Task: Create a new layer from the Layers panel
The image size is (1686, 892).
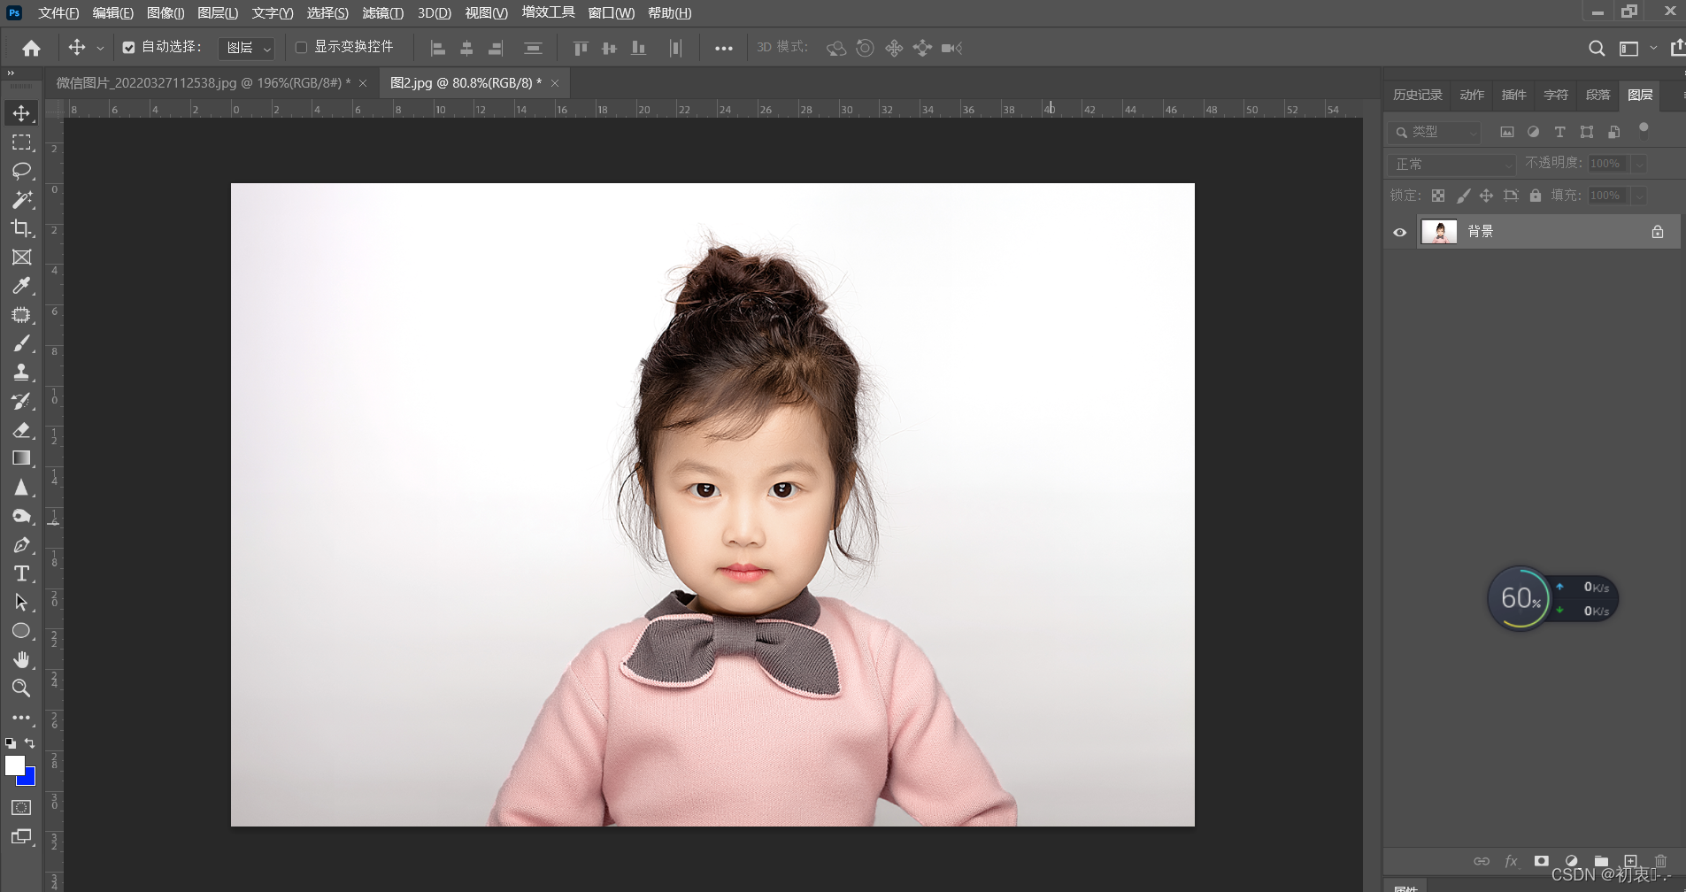Action: tap(1630, 861)
